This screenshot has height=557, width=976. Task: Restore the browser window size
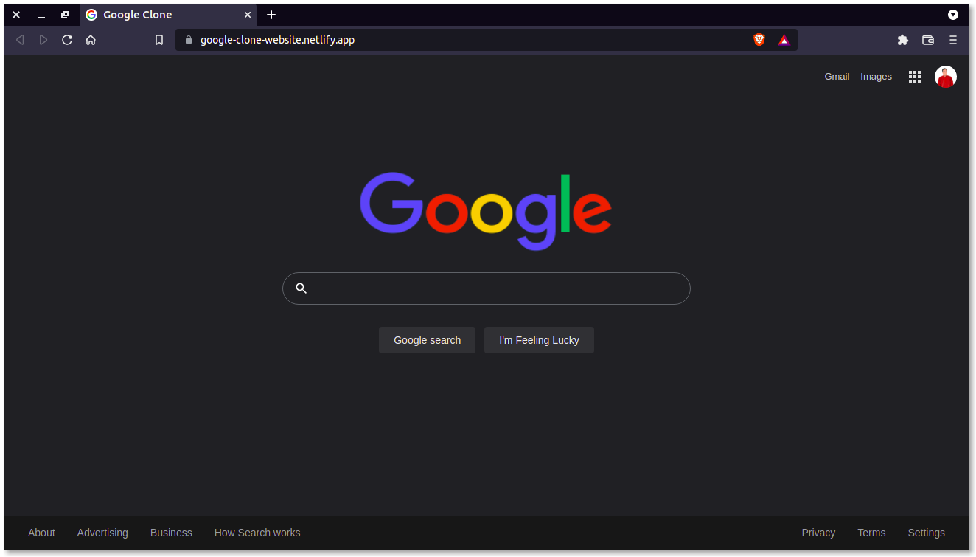(65, 15)
